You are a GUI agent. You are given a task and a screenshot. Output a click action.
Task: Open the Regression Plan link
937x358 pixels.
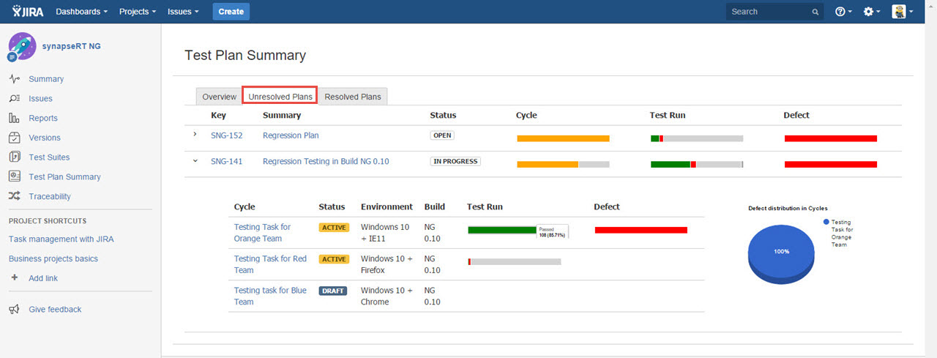coord(291,135)
